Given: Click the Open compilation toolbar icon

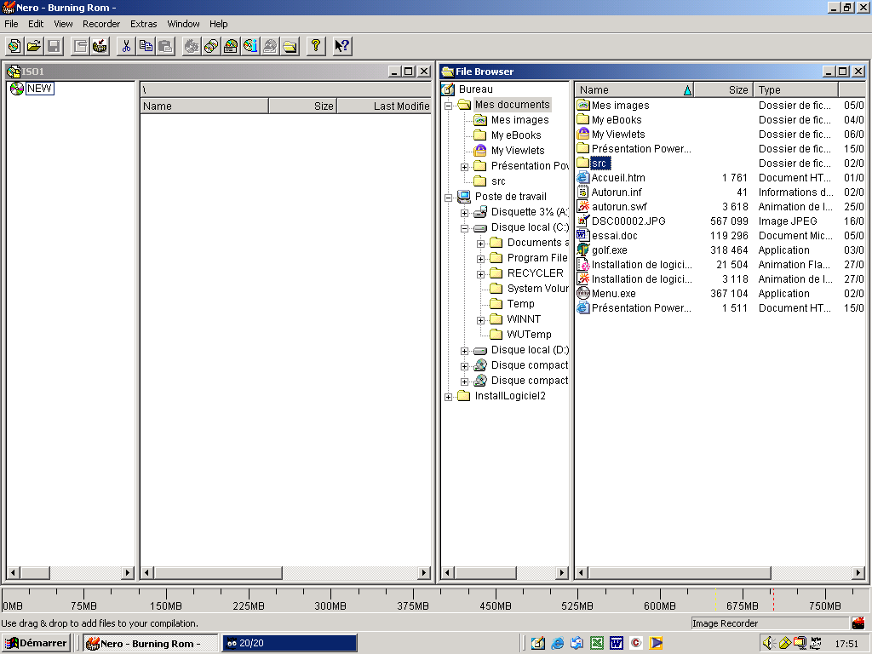Looking at the screenshot, I should point(34,46).
